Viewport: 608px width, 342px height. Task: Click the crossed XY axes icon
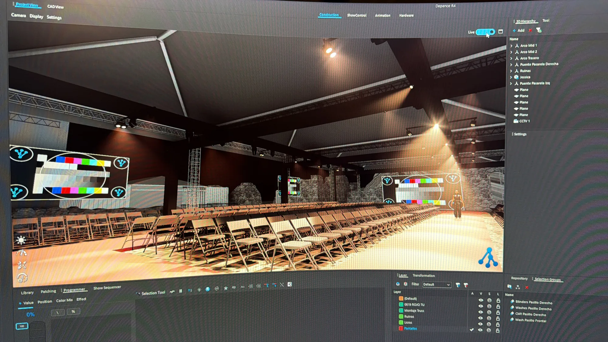[282, 285]
